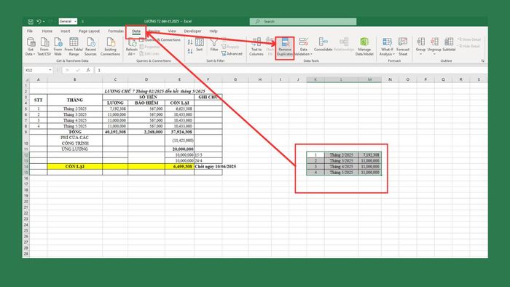Select row 20 header

pyautogui.click(x=26, y=202)
